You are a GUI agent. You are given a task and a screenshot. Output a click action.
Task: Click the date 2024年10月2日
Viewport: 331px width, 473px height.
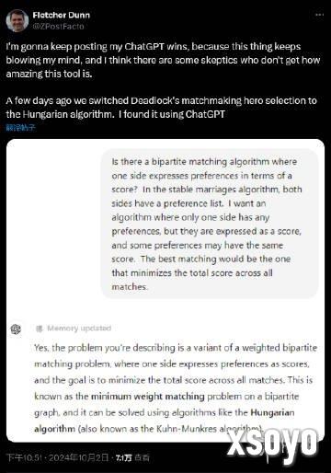pos(78,458)
